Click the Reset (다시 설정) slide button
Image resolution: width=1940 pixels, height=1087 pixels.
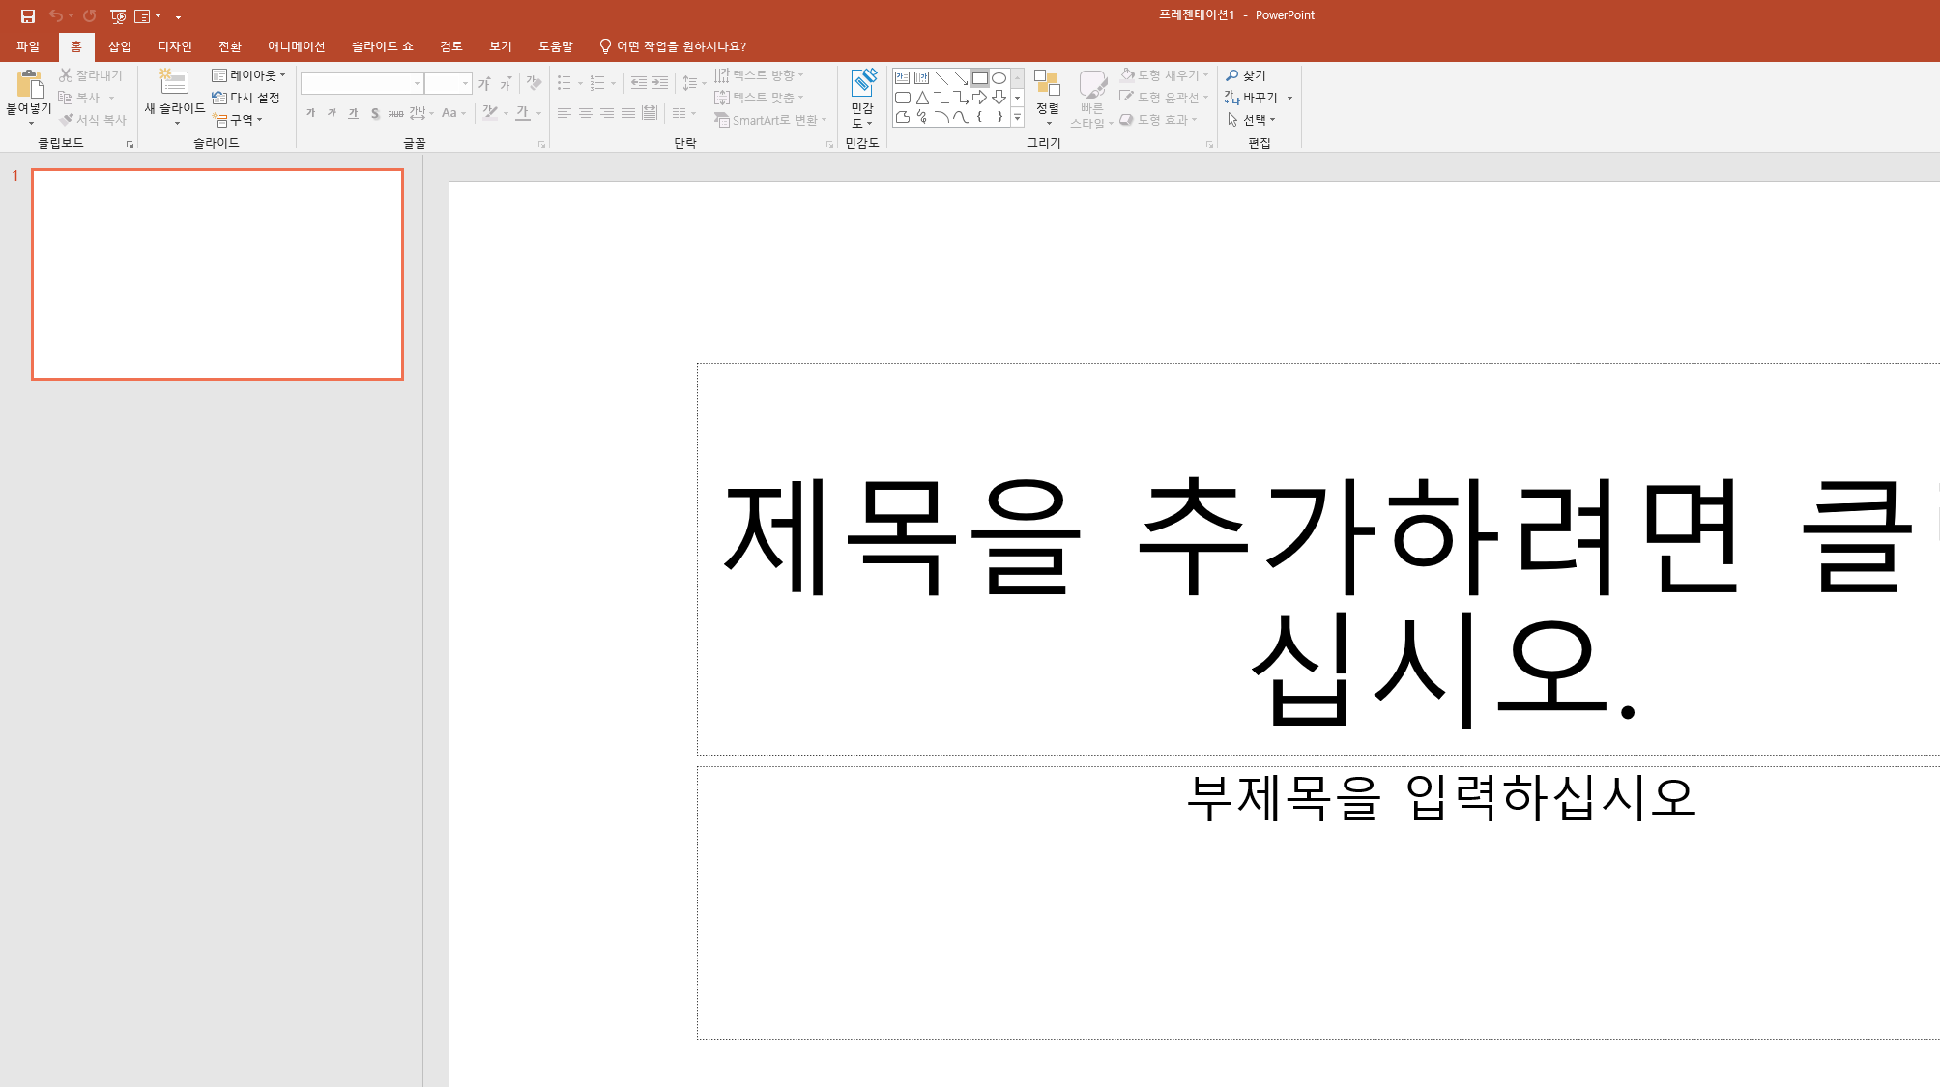[x=246, y=98]
